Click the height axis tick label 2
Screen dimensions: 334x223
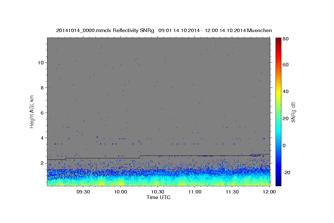click(42, 163)
